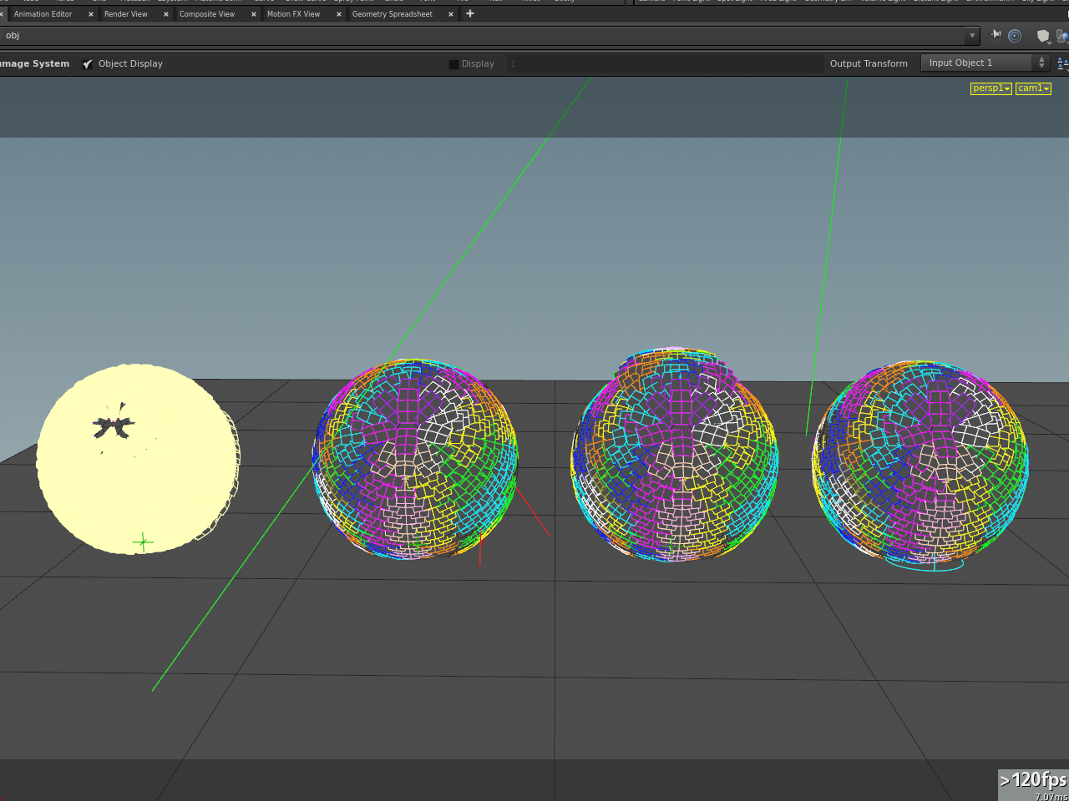Click the Input Object 1 stepper arrows
This screenshot has width=1069, height=801.
(1041, 62)
